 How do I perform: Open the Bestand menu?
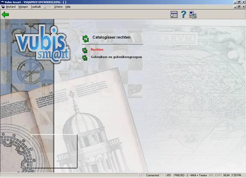tap(11, 7)
